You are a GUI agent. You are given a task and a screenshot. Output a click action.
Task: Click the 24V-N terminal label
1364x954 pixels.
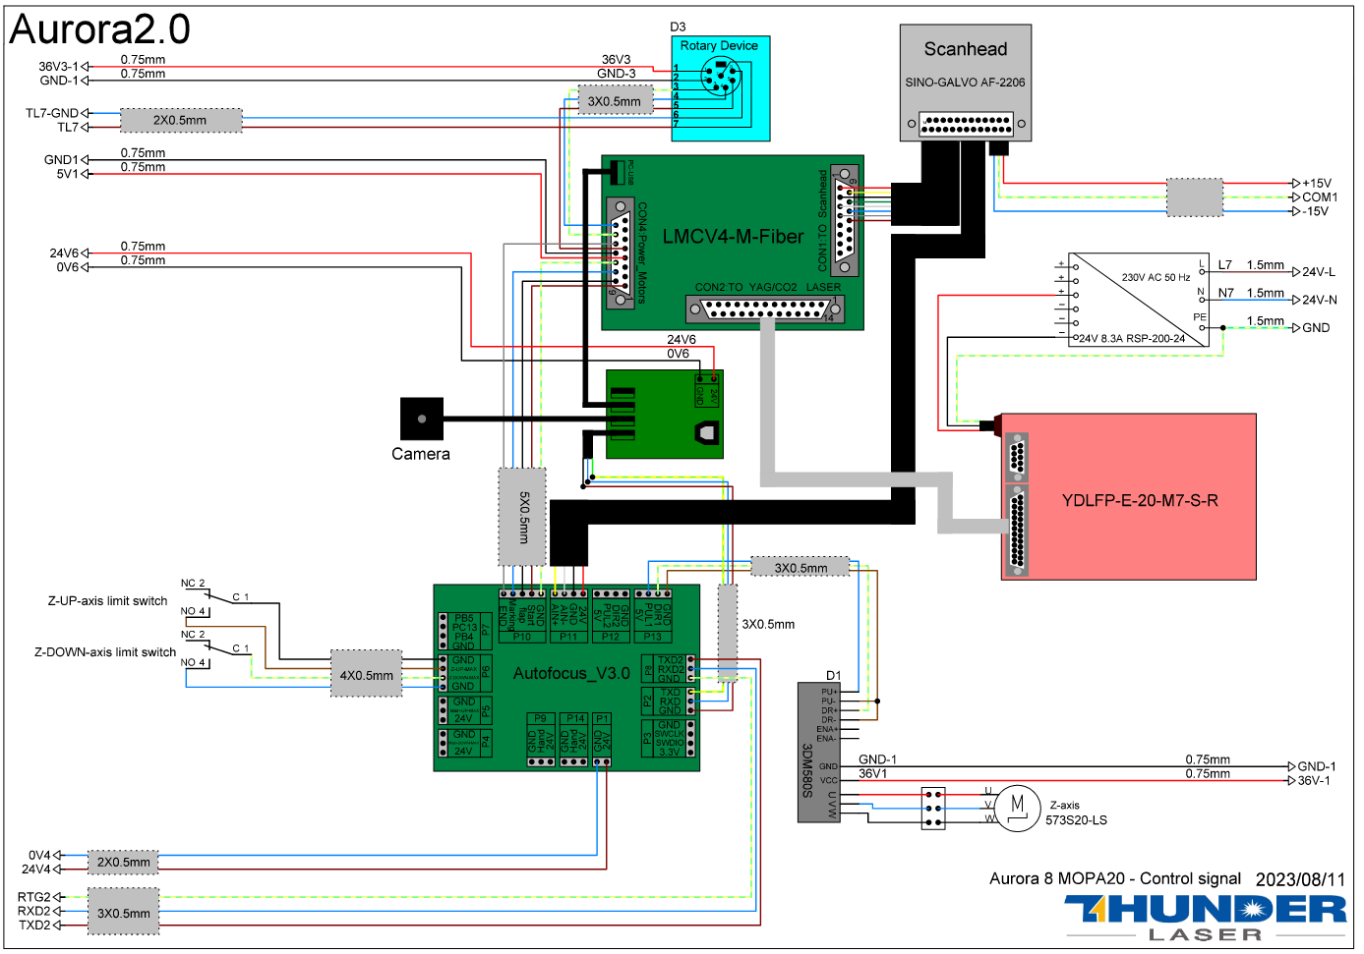[1320, 301]
